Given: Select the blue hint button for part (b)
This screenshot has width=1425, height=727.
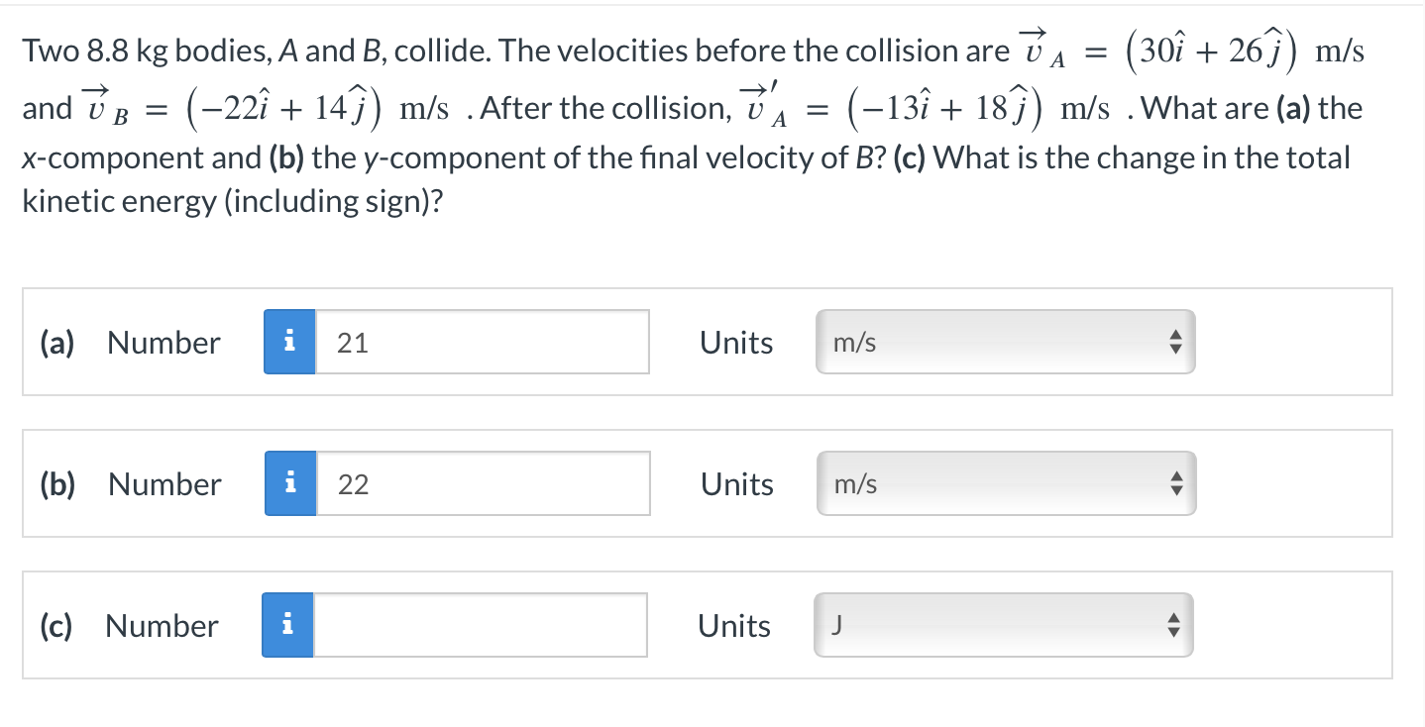Looking at the screenshot, I should click(x=289, y=483).
